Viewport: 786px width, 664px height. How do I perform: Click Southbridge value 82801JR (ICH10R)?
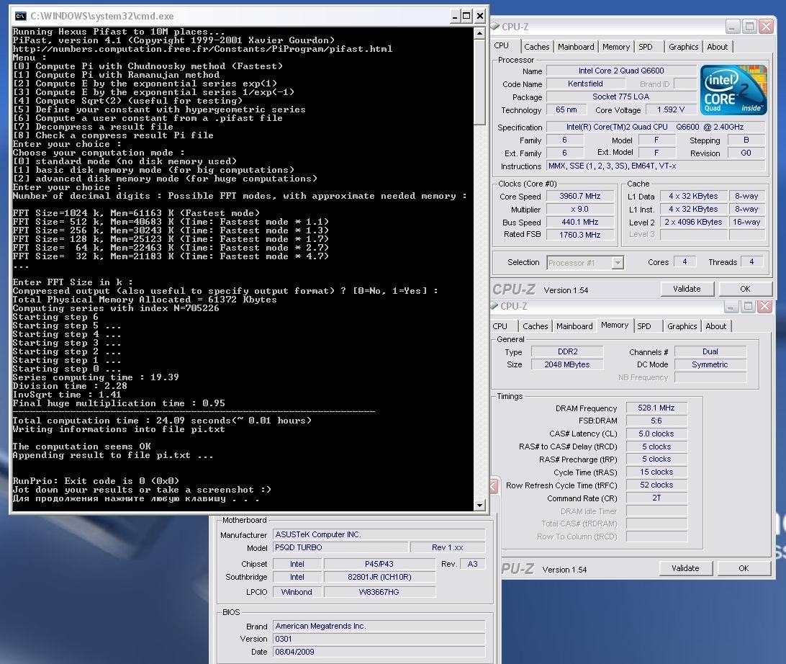[x=379, y=578]
